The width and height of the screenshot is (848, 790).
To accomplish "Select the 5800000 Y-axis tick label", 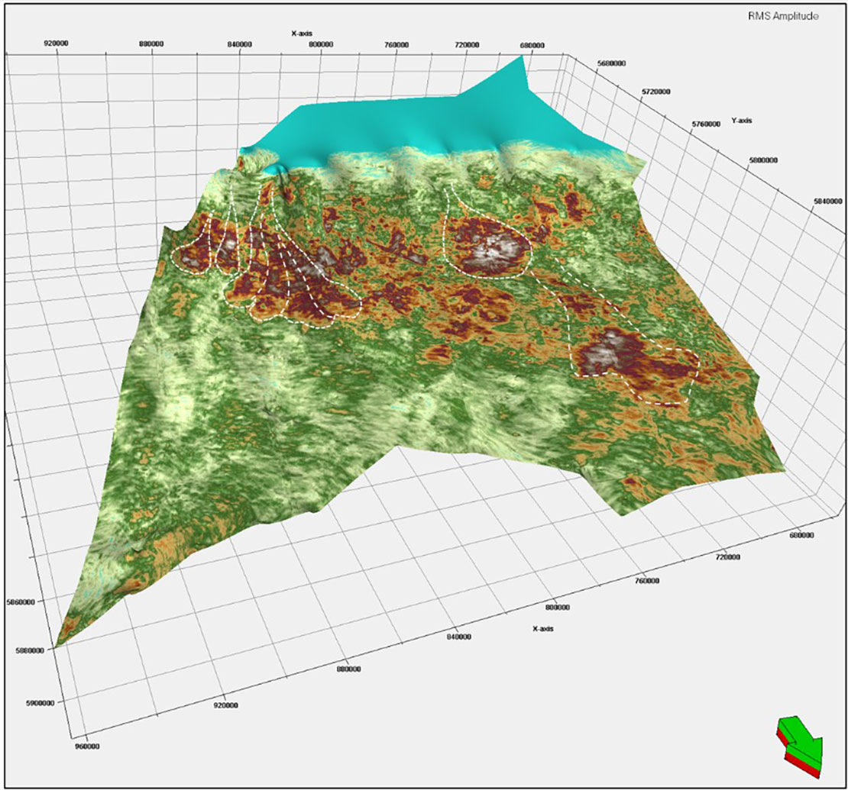I will [763, 160].
